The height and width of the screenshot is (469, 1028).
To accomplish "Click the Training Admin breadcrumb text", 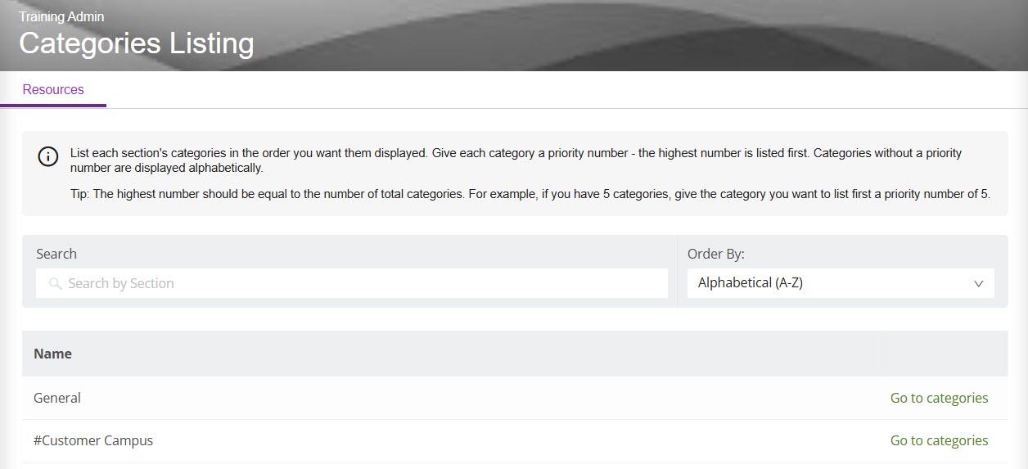I will 61,16.
